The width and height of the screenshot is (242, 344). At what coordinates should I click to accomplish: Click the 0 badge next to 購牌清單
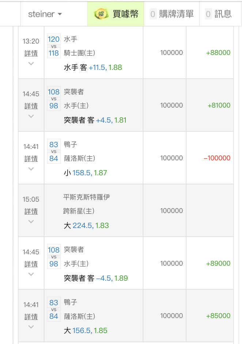[153, 14]
